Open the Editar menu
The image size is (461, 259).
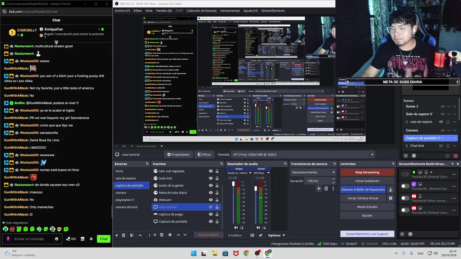pyautogui.click(x=138, y=10)
